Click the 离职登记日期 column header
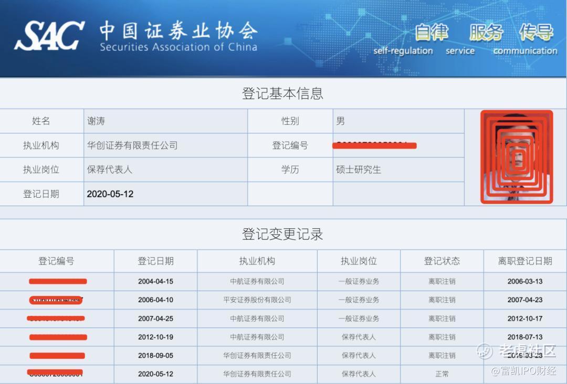Image resolution: width=567 pixels, height=384 pixels. tap(525, 261)
